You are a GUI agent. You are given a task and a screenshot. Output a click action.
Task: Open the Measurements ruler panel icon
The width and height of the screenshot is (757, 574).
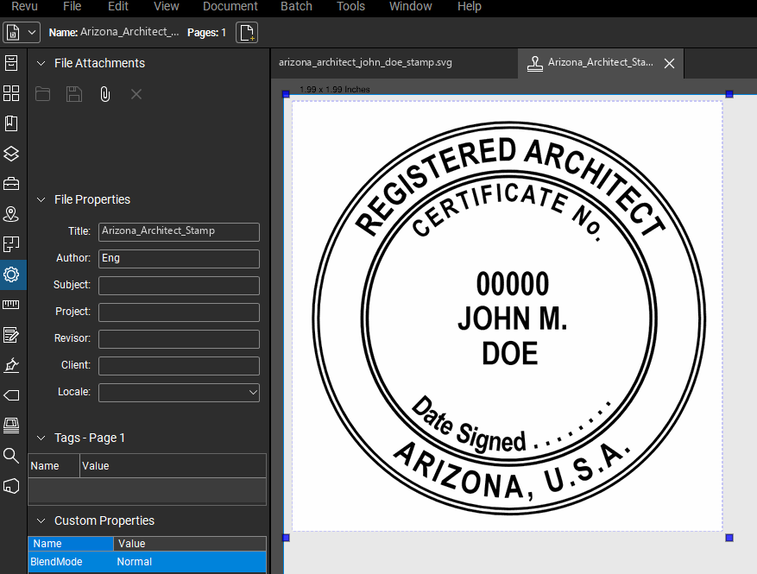tap(11, 305)
